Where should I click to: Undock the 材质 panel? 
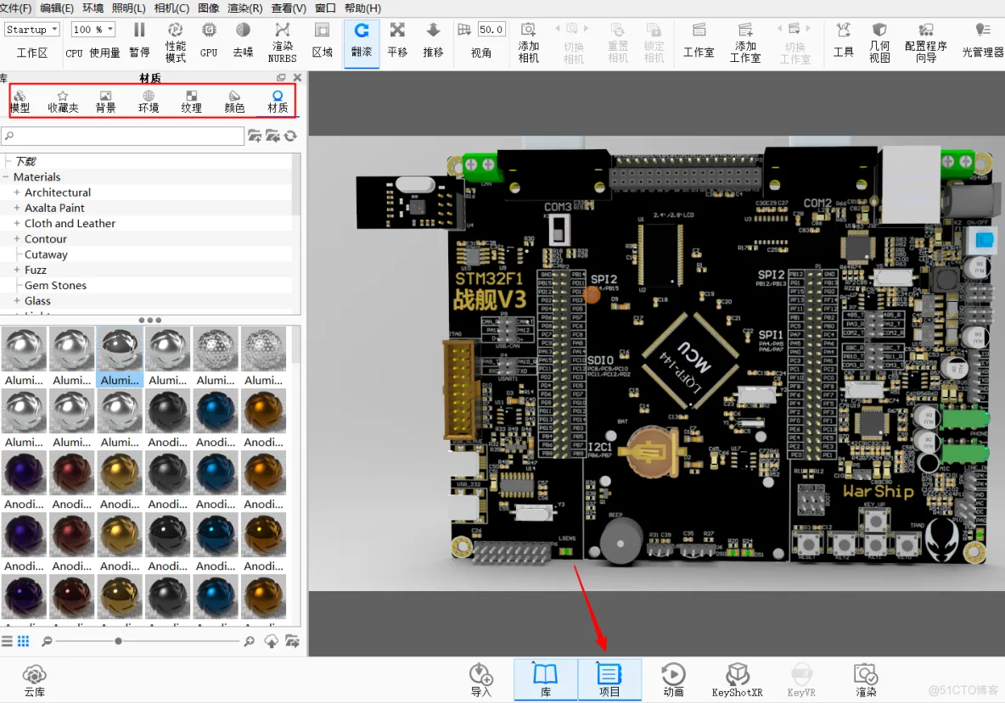coord(281,77)
